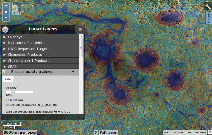Viewport: 212px width, 135px height.
Task: Expand the Chandrayaan-1 Products section
Action: (40, 60)
